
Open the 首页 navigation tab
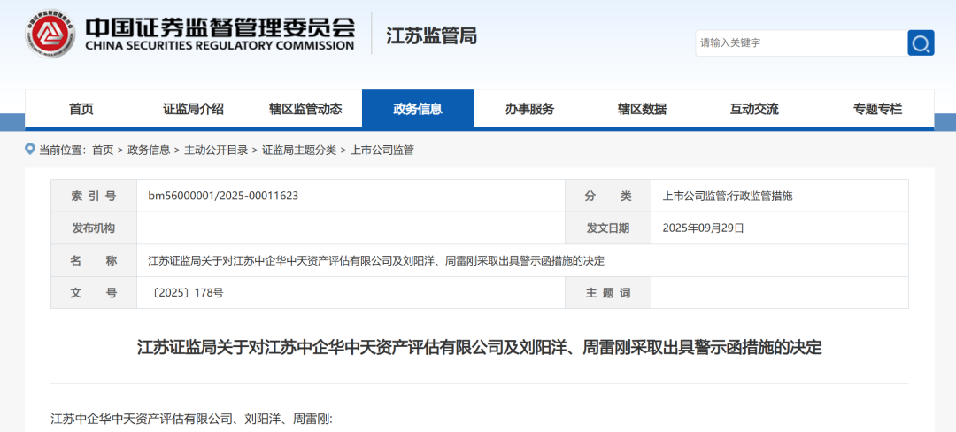pos(81,110)
